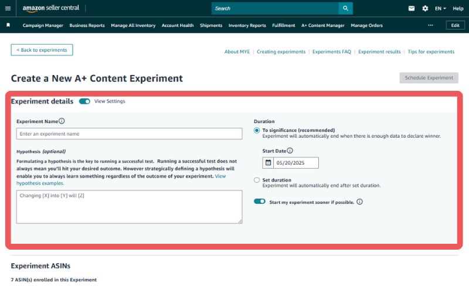
Task: Click the Experiment Name info icon
Action: [x=62, y=121]
